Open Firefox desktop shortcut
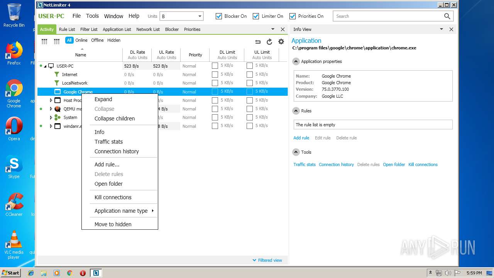This screenshot has width=494, height=278. [x=14, y=53]
